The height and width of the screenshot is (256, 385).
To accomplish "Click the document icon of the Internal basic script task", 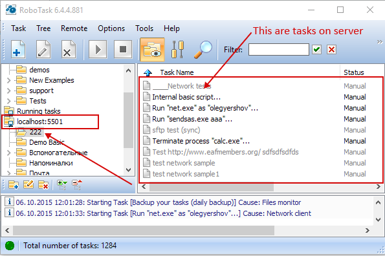I will (x=147, y=96).
